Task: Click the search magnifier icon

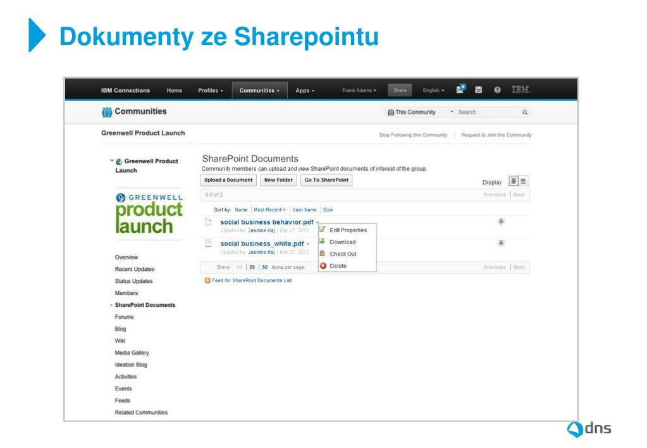Action: pyautogui.click(x=525, y=112)
